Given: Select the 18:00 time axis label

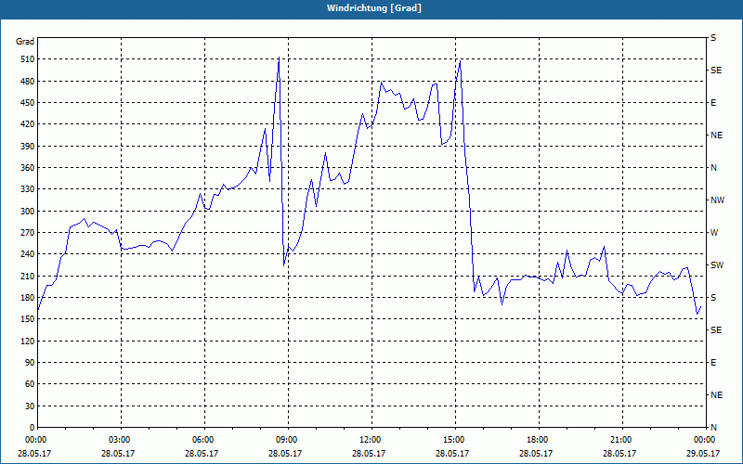Looking at the screenshot, I should pyautogui.click(x=538, y=439).
